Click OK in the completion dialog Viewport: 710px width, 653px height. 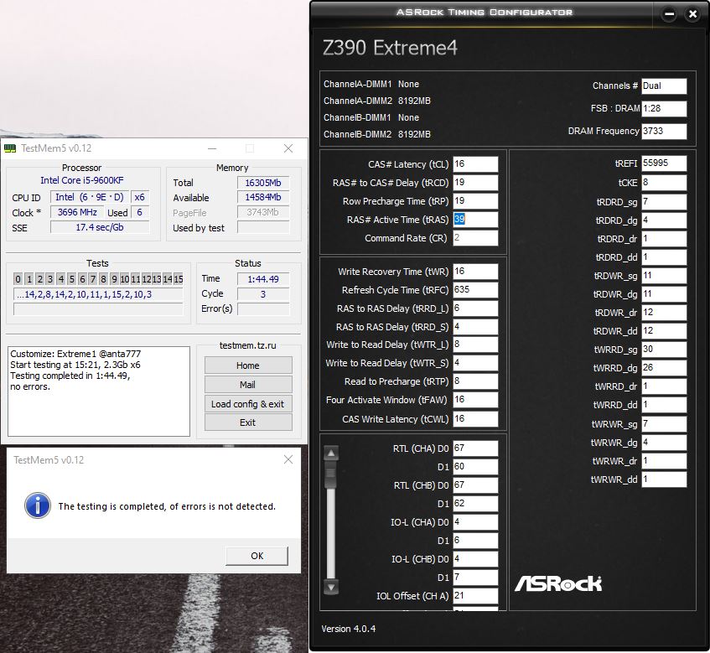click(257, 556)
